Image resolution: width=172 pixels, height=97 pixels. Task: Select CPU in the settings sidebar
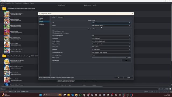click(40, 20)
